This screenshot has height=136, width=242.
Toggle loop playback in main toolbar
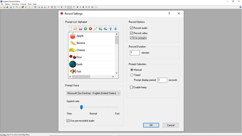(92, 7)
